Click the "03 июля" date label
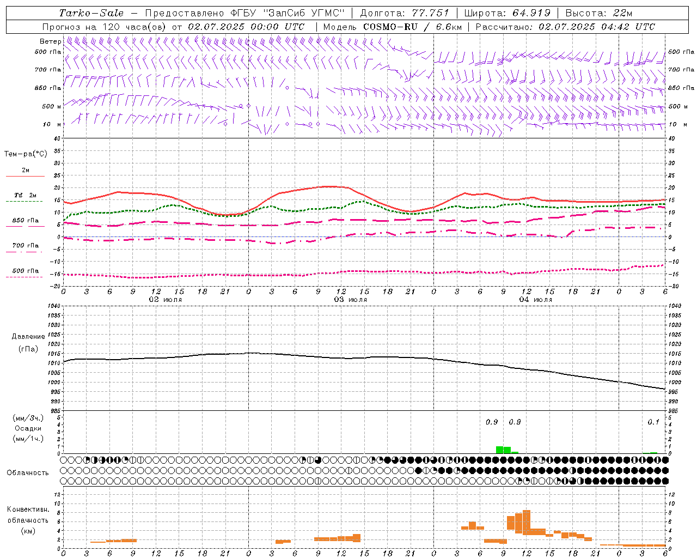Image resolution: width=697 pixels, height=558 pixels. 351,300
